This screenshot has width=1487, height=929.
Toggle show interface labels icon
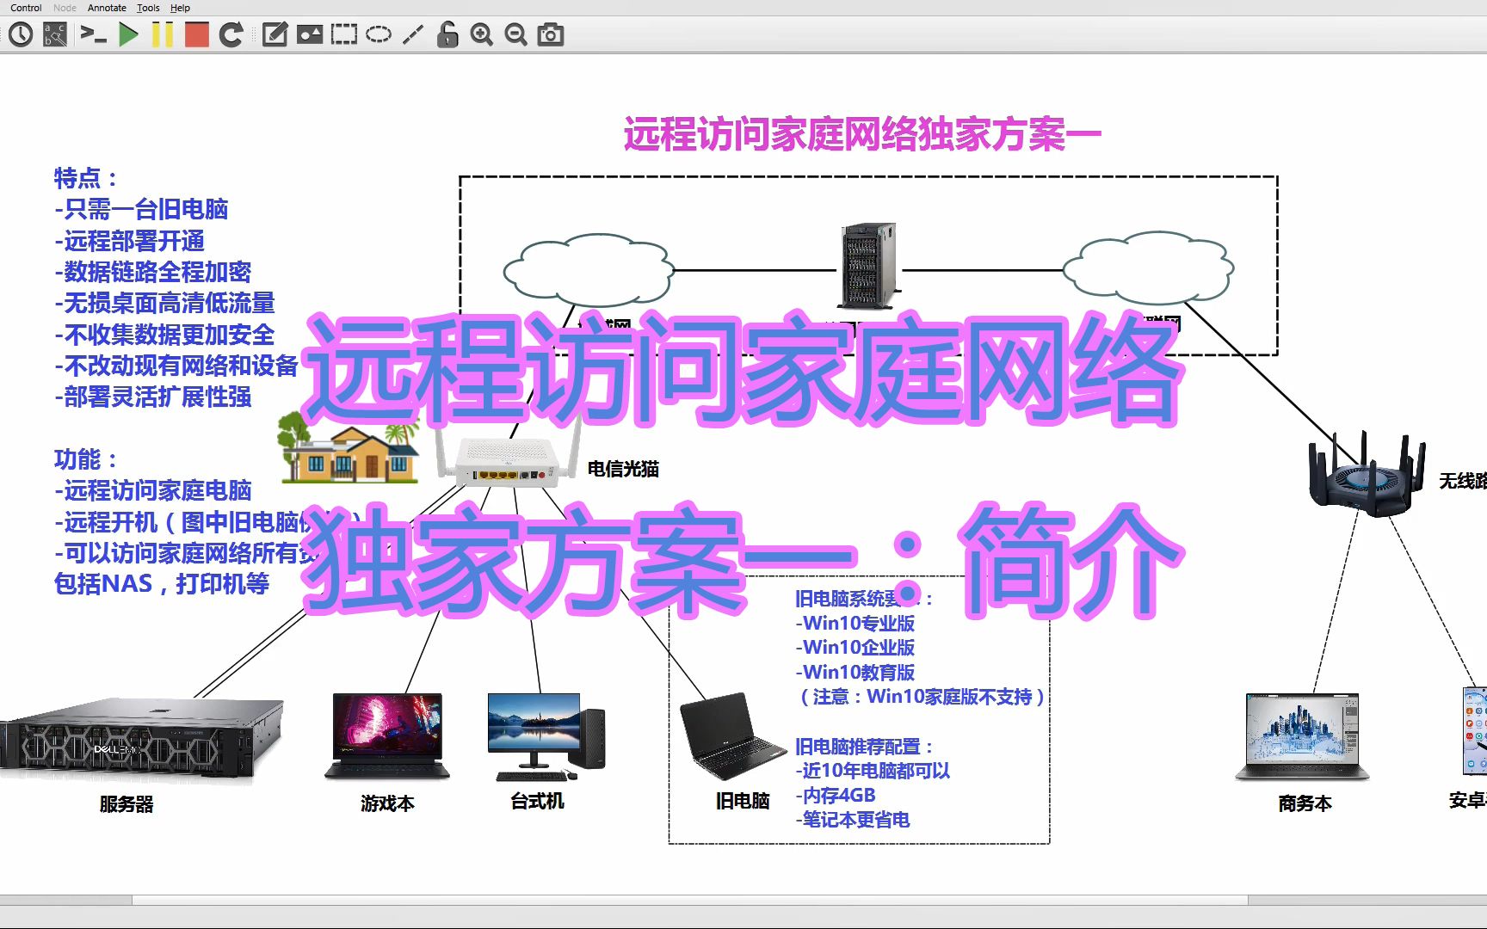(55, 34)
